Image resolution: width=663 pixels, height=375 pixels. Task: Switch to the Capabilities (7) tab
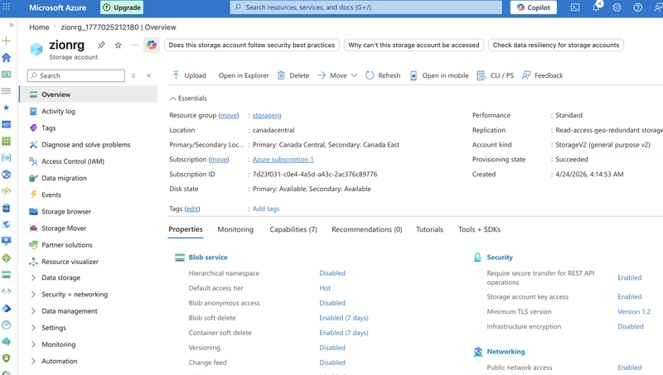[293, 229]
